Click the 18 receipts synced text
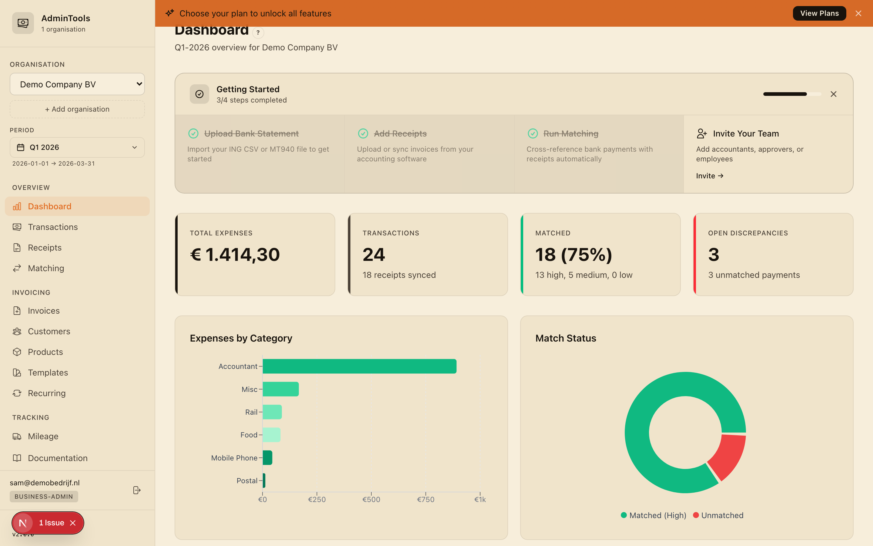 click(399, 275)
